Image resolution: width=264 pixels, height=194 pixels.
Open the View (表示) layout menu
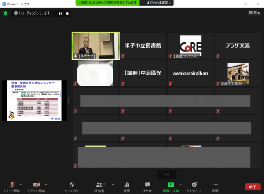(255, 12)
